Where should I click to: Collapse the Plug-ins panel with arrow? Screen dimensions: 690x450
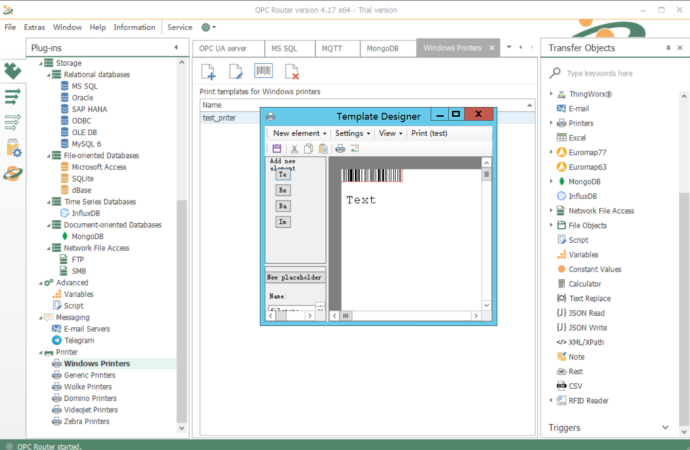pyautogui.click(x=176, y=48)
